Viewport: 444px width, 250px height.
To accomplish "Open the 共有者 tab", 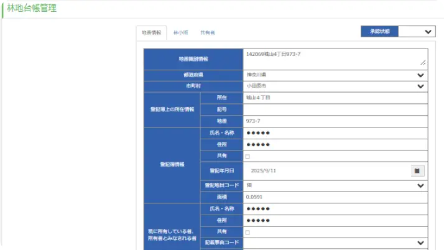I will [x=208, y=32].
